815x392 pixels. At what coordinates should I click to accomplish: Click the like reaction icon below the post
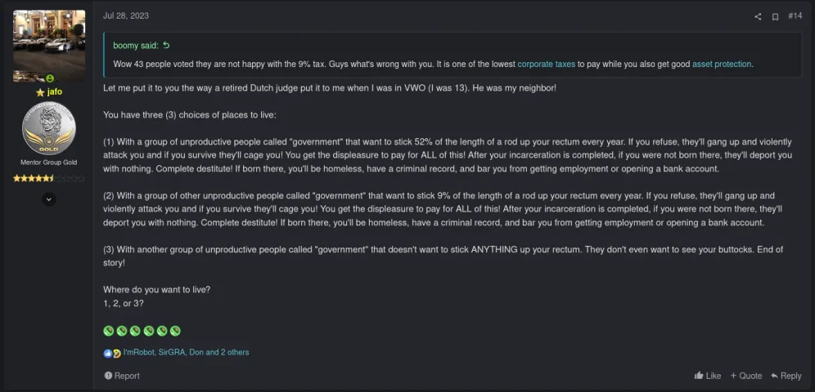pyautogui.click(x=107, y=353)
